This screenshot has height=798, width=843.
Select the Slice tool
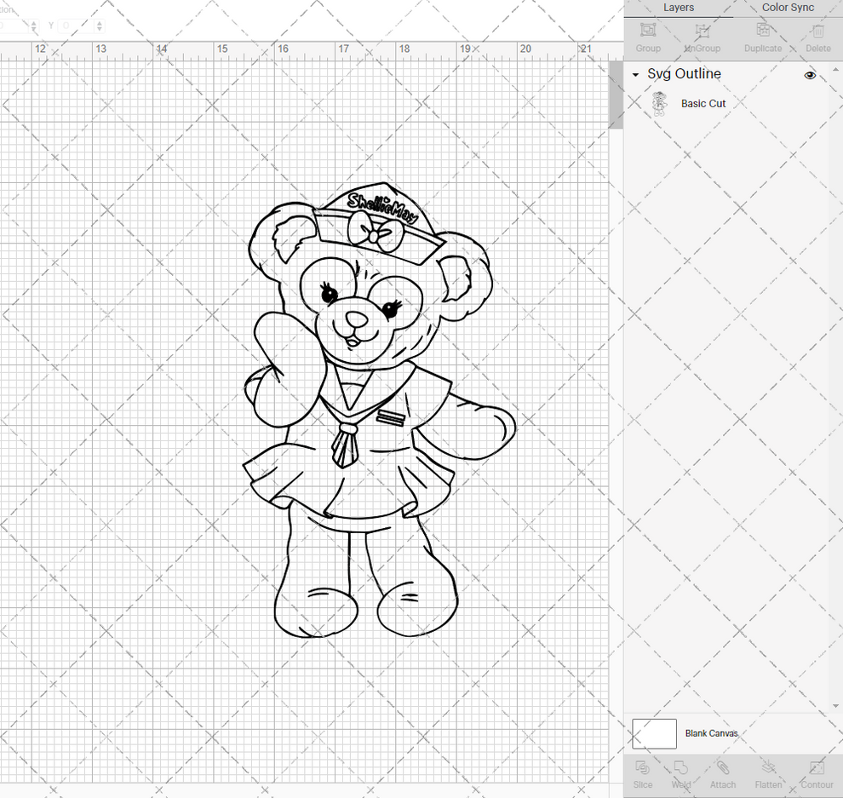[643, 775]
